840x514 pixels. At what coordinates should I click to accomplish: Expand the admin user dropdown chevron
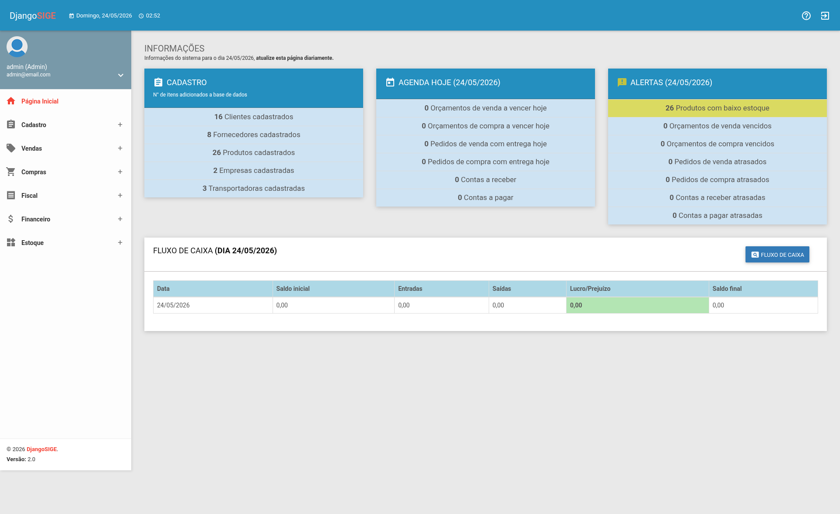[x=121, y=75]
